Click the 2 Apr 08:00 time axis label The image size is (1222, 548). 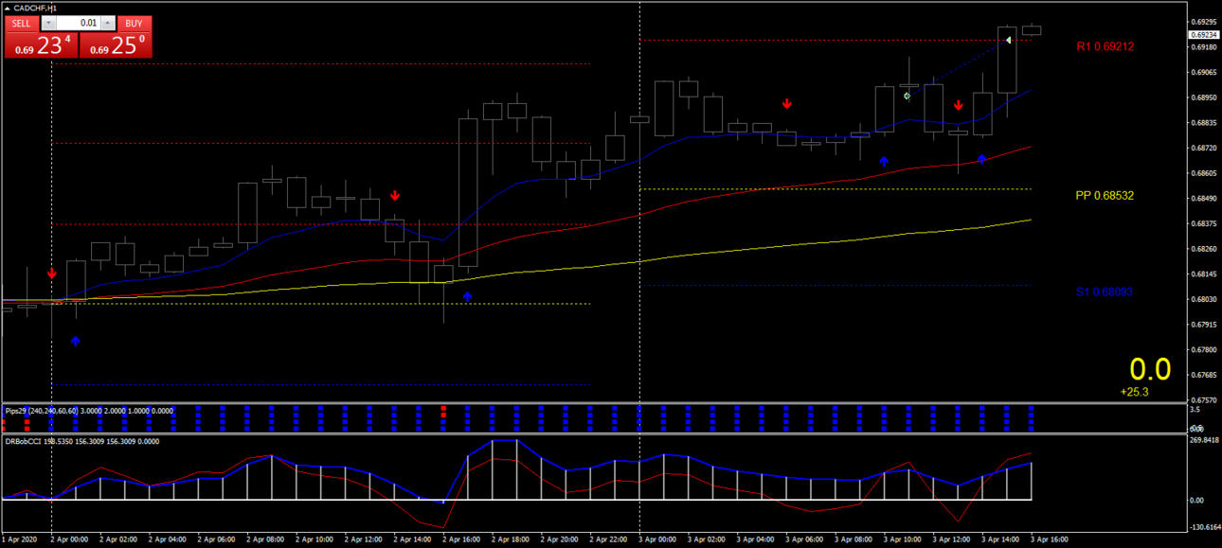pos(266,539)
